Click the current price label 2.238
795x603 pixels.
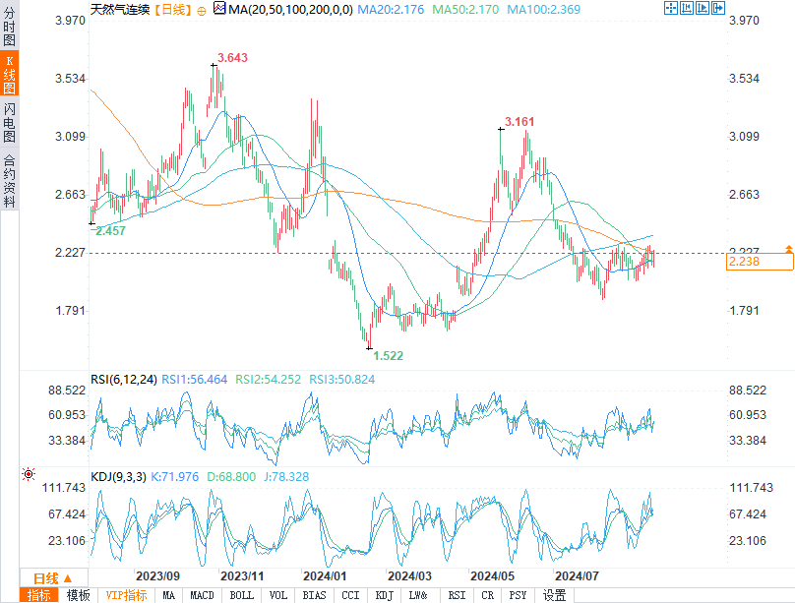tap(759, 262)
